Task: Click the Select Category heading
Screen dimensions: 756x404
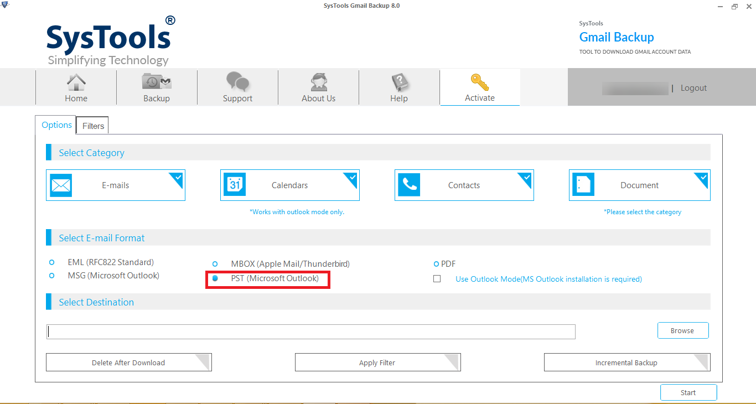Action: 92,153
